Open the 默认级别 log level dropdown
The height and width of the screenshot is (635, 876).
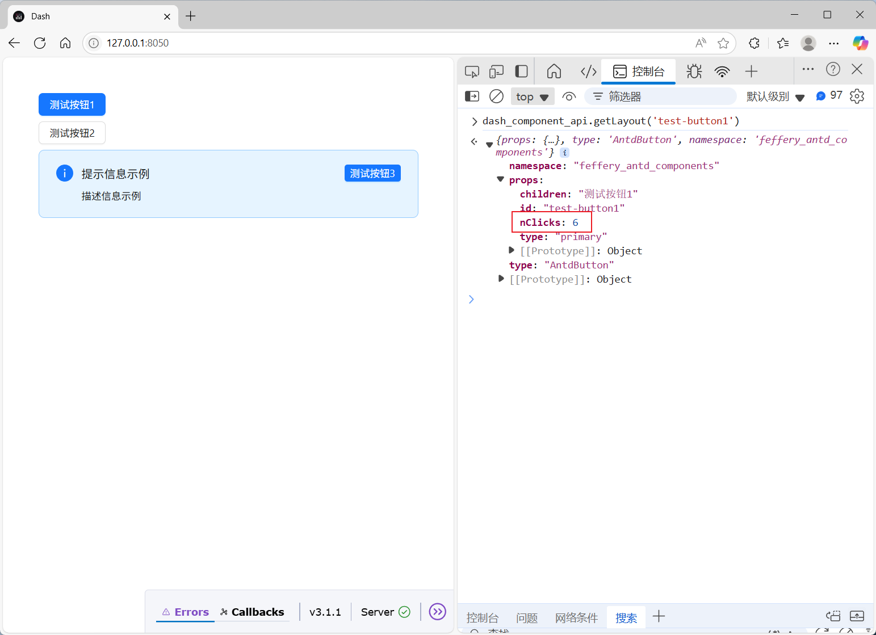(x=776, y=97)
